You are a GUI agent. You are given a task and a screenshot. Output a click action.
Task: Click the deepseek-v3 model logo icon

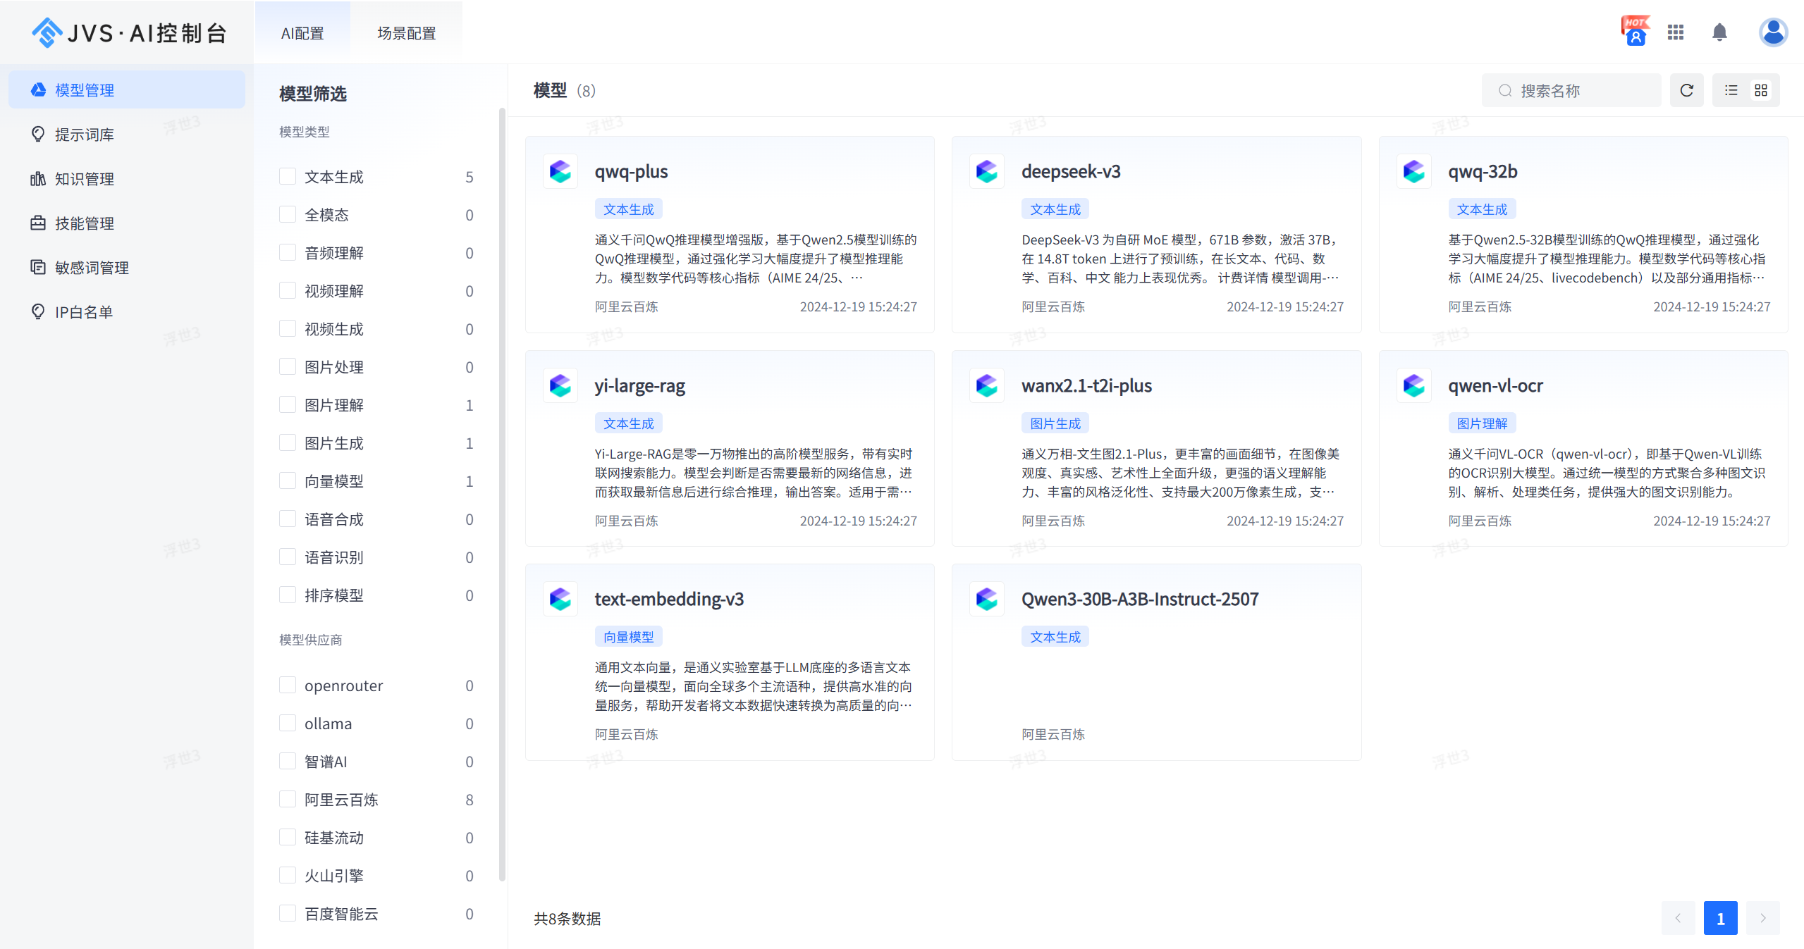tap(986, 171)
